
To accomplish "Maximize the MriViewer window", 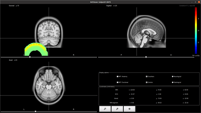I will tap(195, 2).
